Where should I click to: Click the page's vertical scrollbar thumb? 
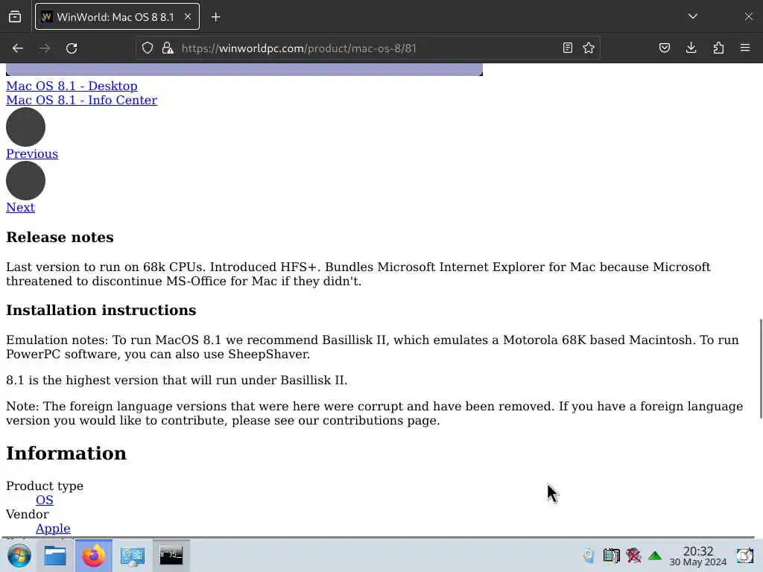[761, 368]
